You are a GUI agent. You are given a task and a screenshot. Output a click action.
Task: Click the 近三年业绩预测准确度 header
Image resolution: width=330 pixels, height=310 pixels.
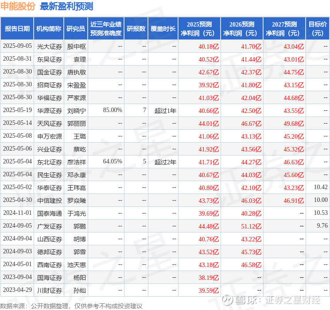[x=106, y=28]
